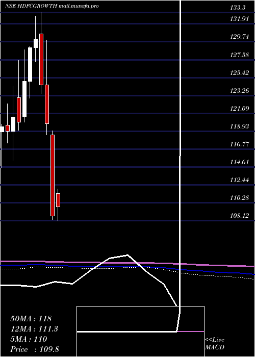The width and height of the screenshot is (255, 357).
Task: Click the 108.12 price axis label
Action: click(240, 216)
